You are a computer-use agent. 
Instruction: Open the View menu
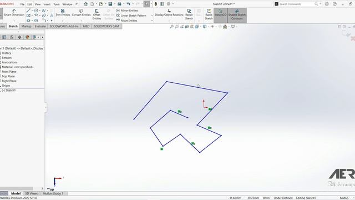tap(38, 4)
